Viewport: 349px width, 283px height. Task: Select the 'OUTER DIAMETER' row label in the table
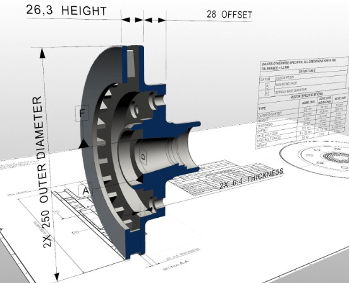[270, 115]
